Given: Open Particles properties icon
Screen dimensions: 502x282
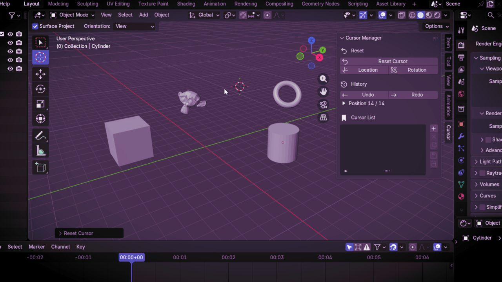Looking at the screenshot, I should click(461, 148).
